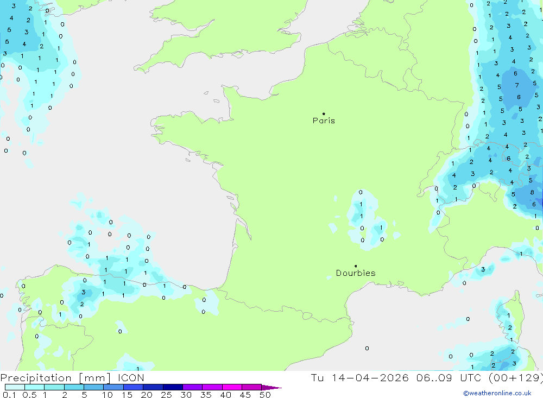543x398 pixels.
Task: Select the Paris location dot marker
Action: click(324, 113)
